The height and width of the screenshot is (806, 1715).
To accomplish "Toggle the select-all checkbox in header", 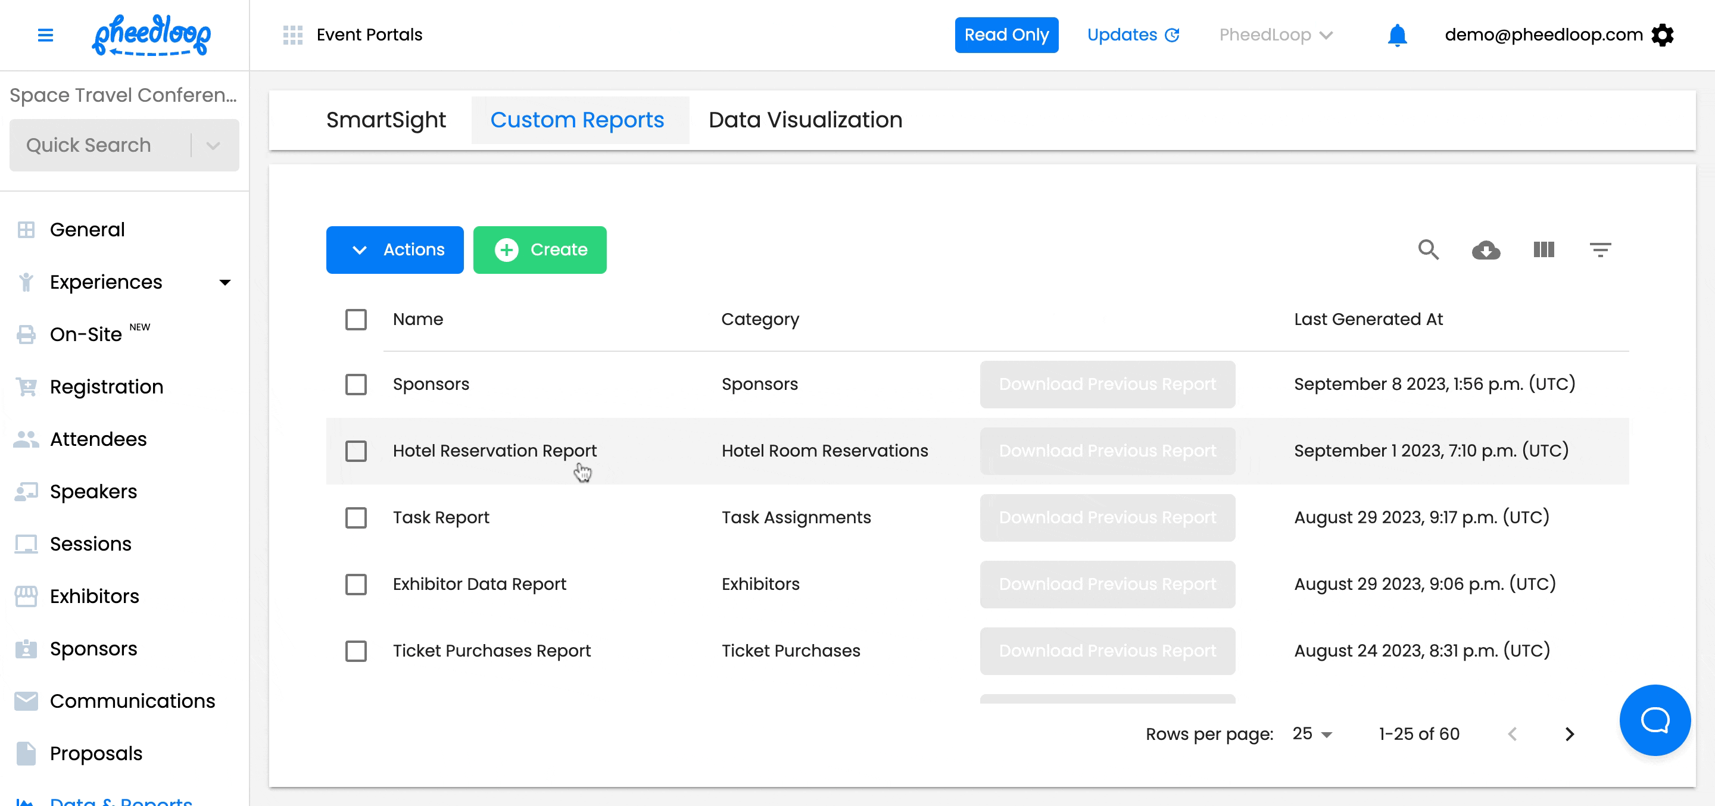I will (356, 320).
